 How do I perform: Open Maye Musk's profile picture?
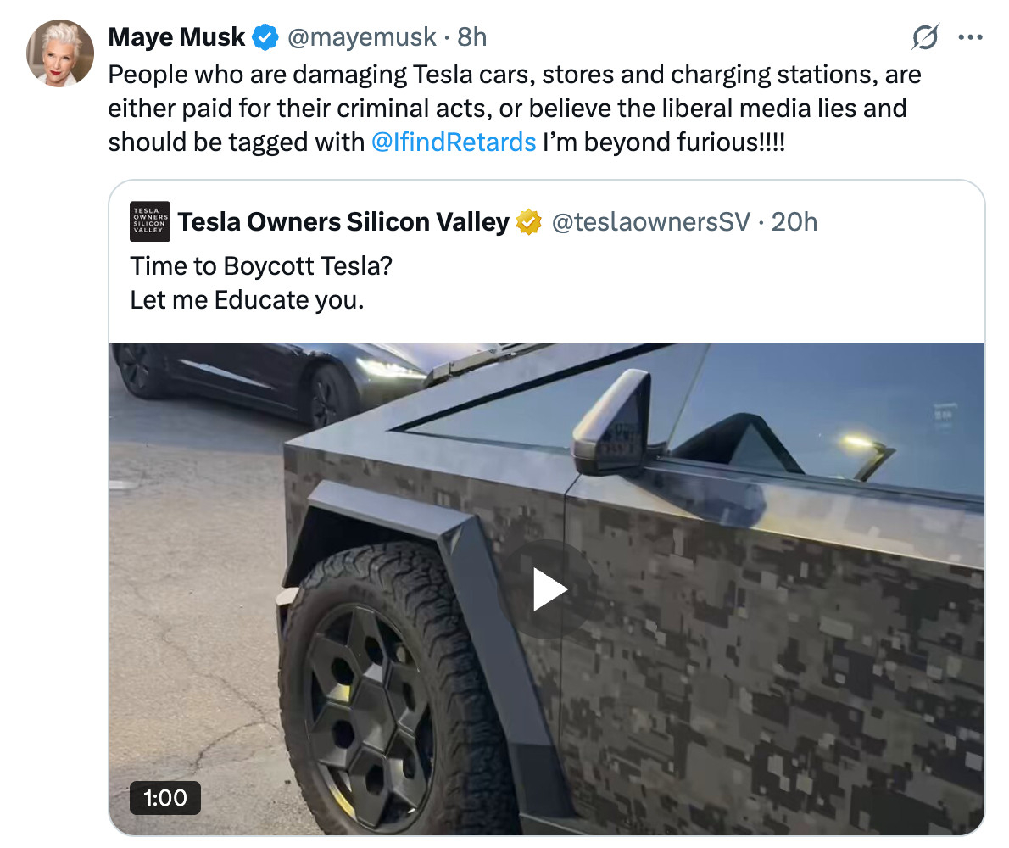click(x=60, y=53)
